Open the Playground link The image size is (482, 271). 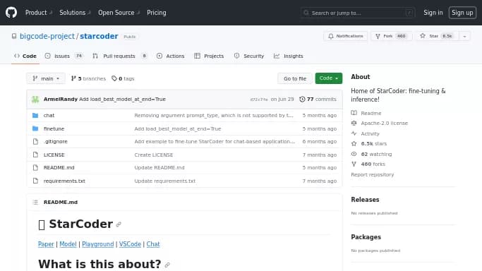click(x=98, y=244)
